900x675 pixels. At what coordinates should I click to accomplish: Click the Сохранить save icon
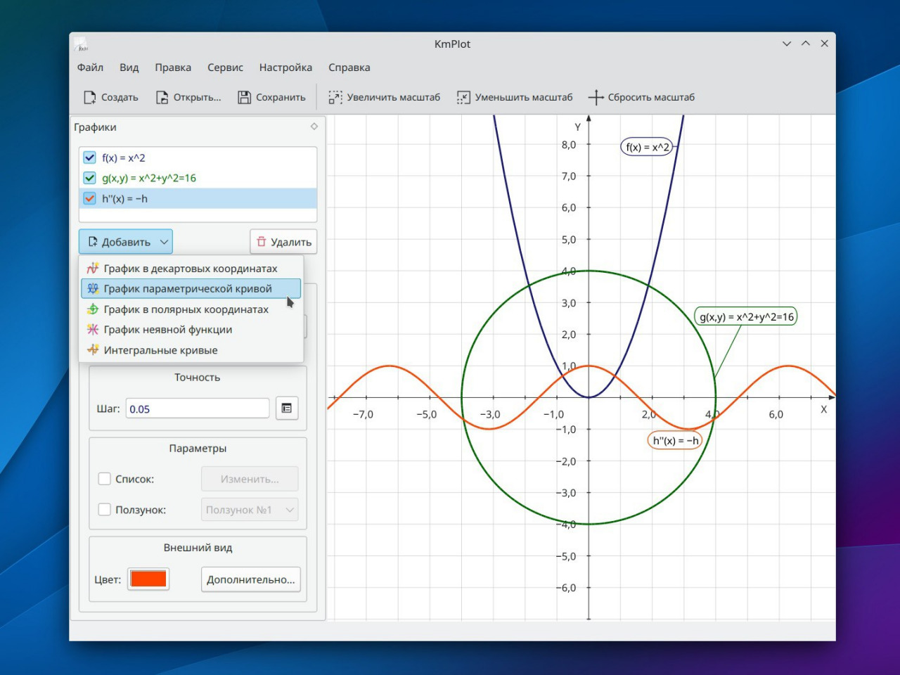click(x=244, y=98)
